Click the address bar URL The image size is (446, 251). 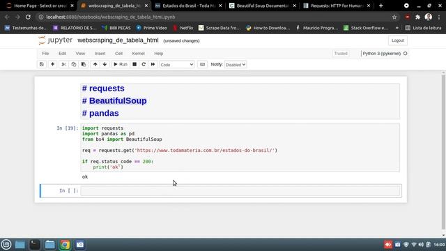[111, 17]
